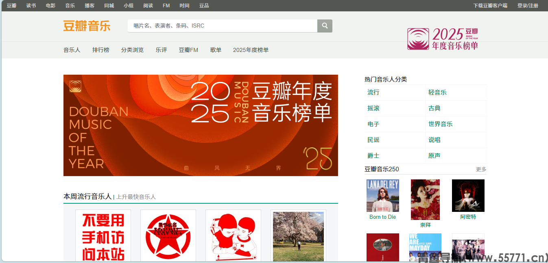Open the red album cover below Born to Die
Image resolution: width=548 pixels, height=263 pixels.
point(383,248)
